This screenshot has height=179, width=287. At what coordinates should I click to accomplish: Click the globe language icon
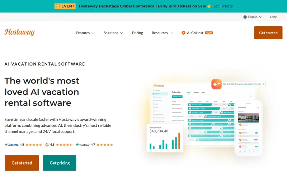(x=245, y=17)
